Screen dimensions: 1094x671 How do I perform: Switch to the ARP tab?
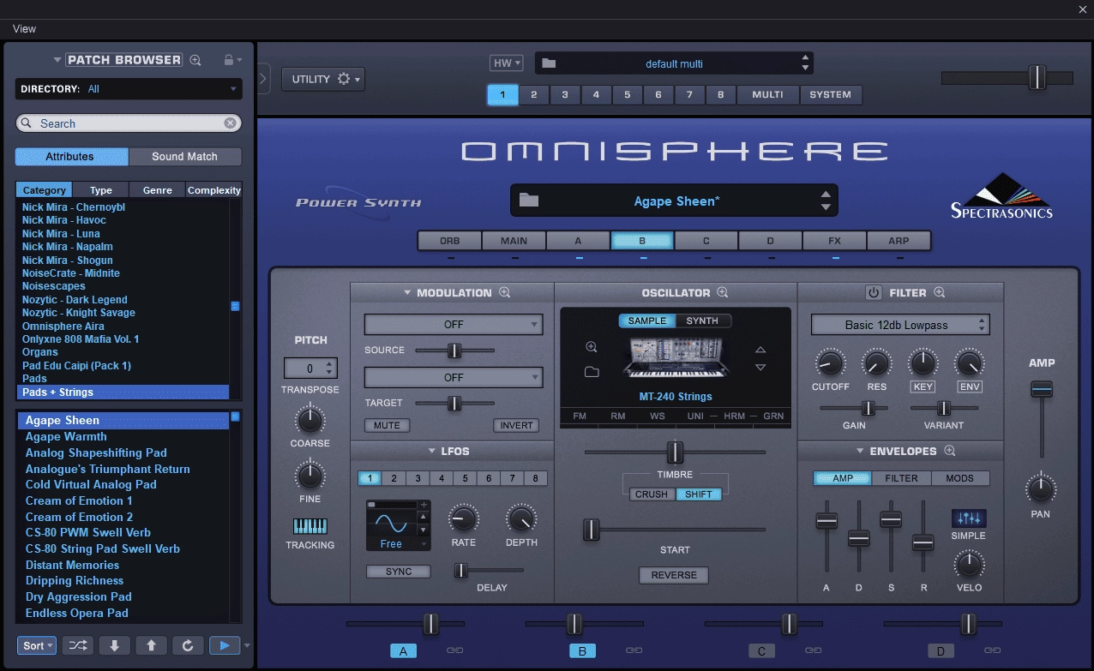tap(899, 241)
